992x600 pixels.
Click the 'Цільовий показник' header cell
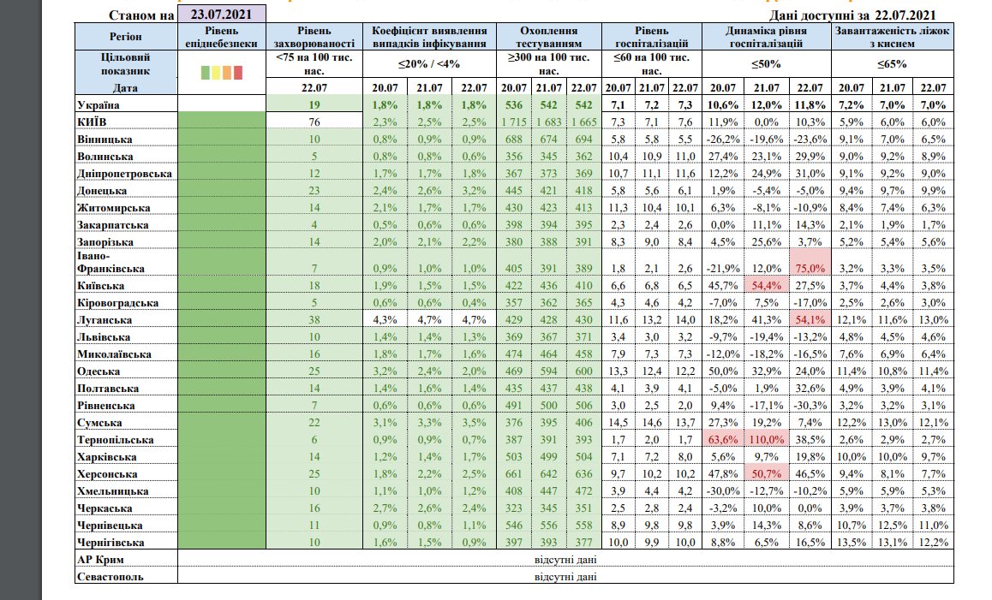coord(126,64)
